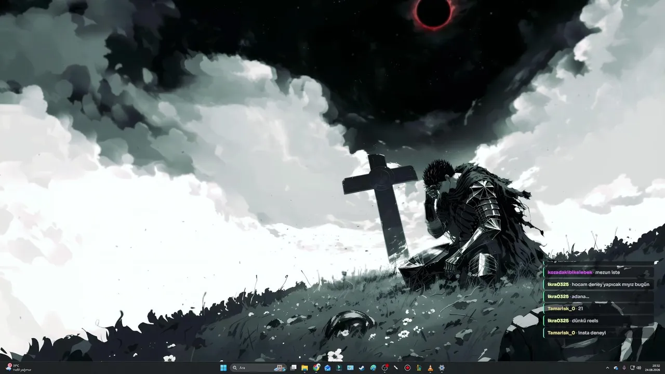Launch Google Chrome from the taskbar
The width and height of the screenshot is (665, 374).
point(316,368)
